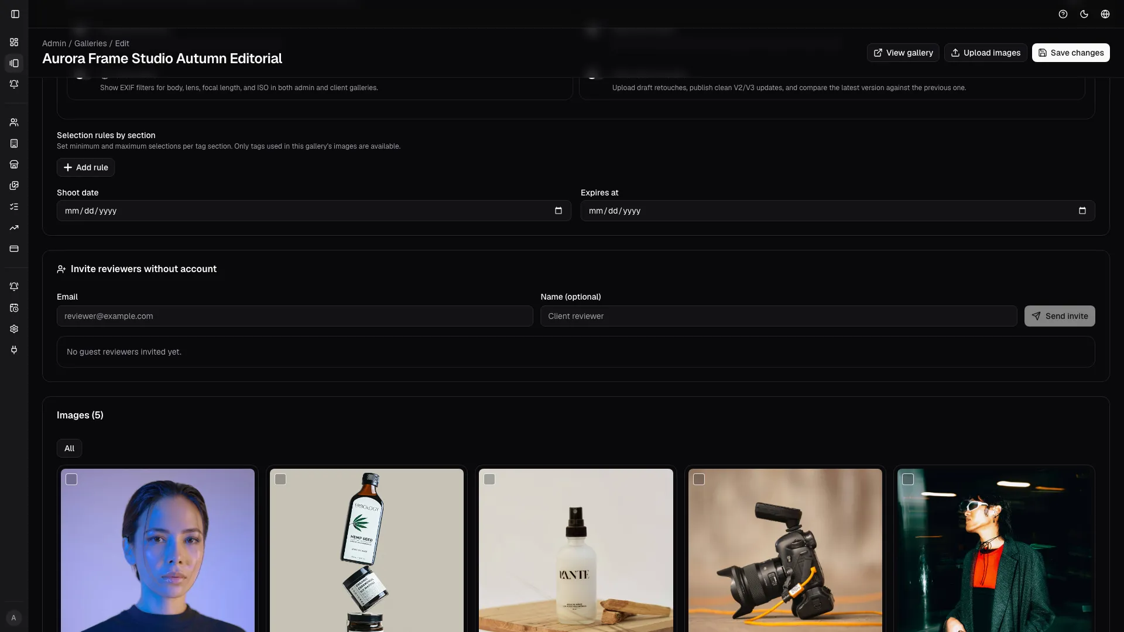1124x632 pixels.
Task: Open the settings gear icon in sidebar
Action: (14, 329)
